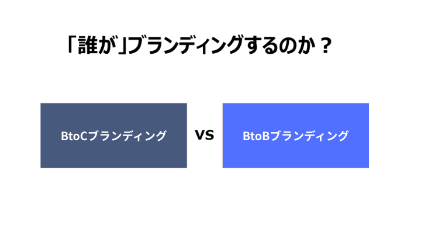Select ブランディング text inside bright blue box

click(309, 136)
